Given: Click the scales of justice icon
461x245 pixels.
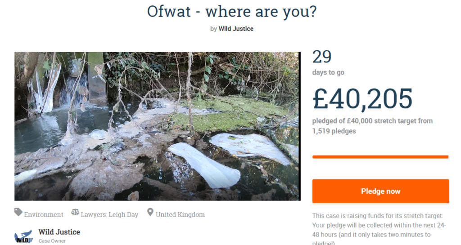Looking at the screenshot, I should pos(75,213).
